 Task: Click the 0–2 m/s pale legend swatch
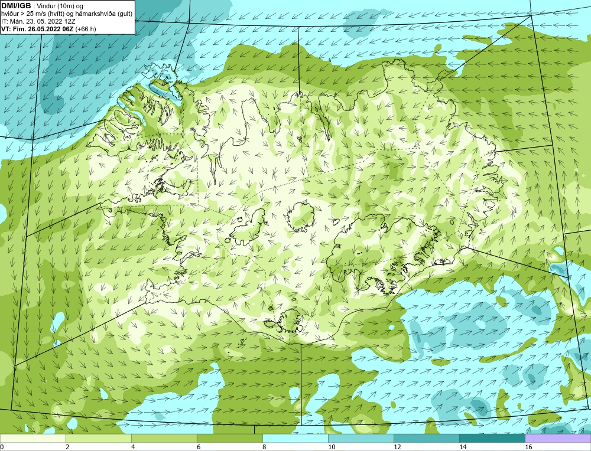[x=33, y=439]
